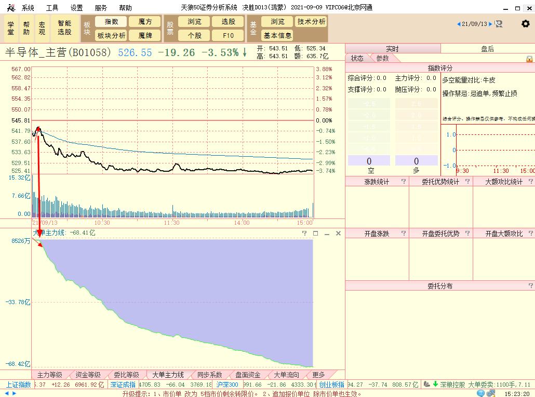This screenshot has width=535, height=397.
Task: Click the previous-day arrow before 21/09/13
Action: click(x=459, y=24)
